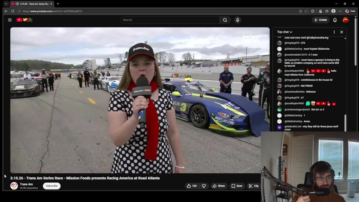
Task: Click the video title text
Action: 85,178
